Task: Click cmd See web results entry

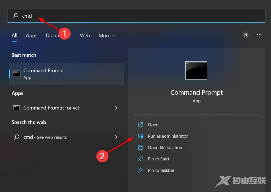Action: [67, 137]
